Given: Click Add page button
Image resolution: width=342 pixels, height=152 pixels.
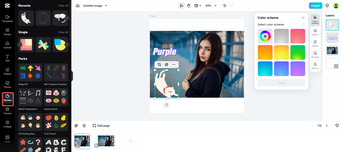Looking at the screenshot, I should (101, 126).
